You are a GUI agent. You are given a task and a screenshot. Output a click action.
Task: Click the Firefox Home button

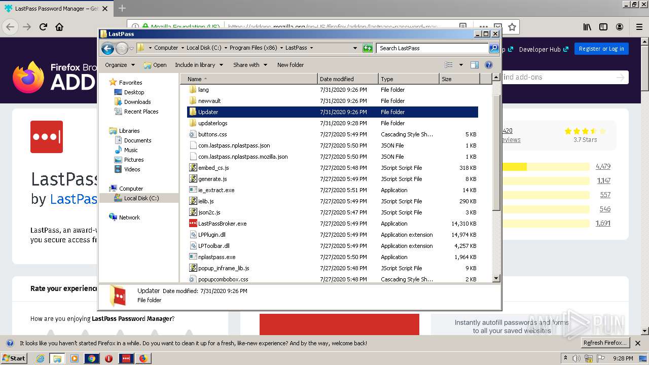(x=59, y=27)
